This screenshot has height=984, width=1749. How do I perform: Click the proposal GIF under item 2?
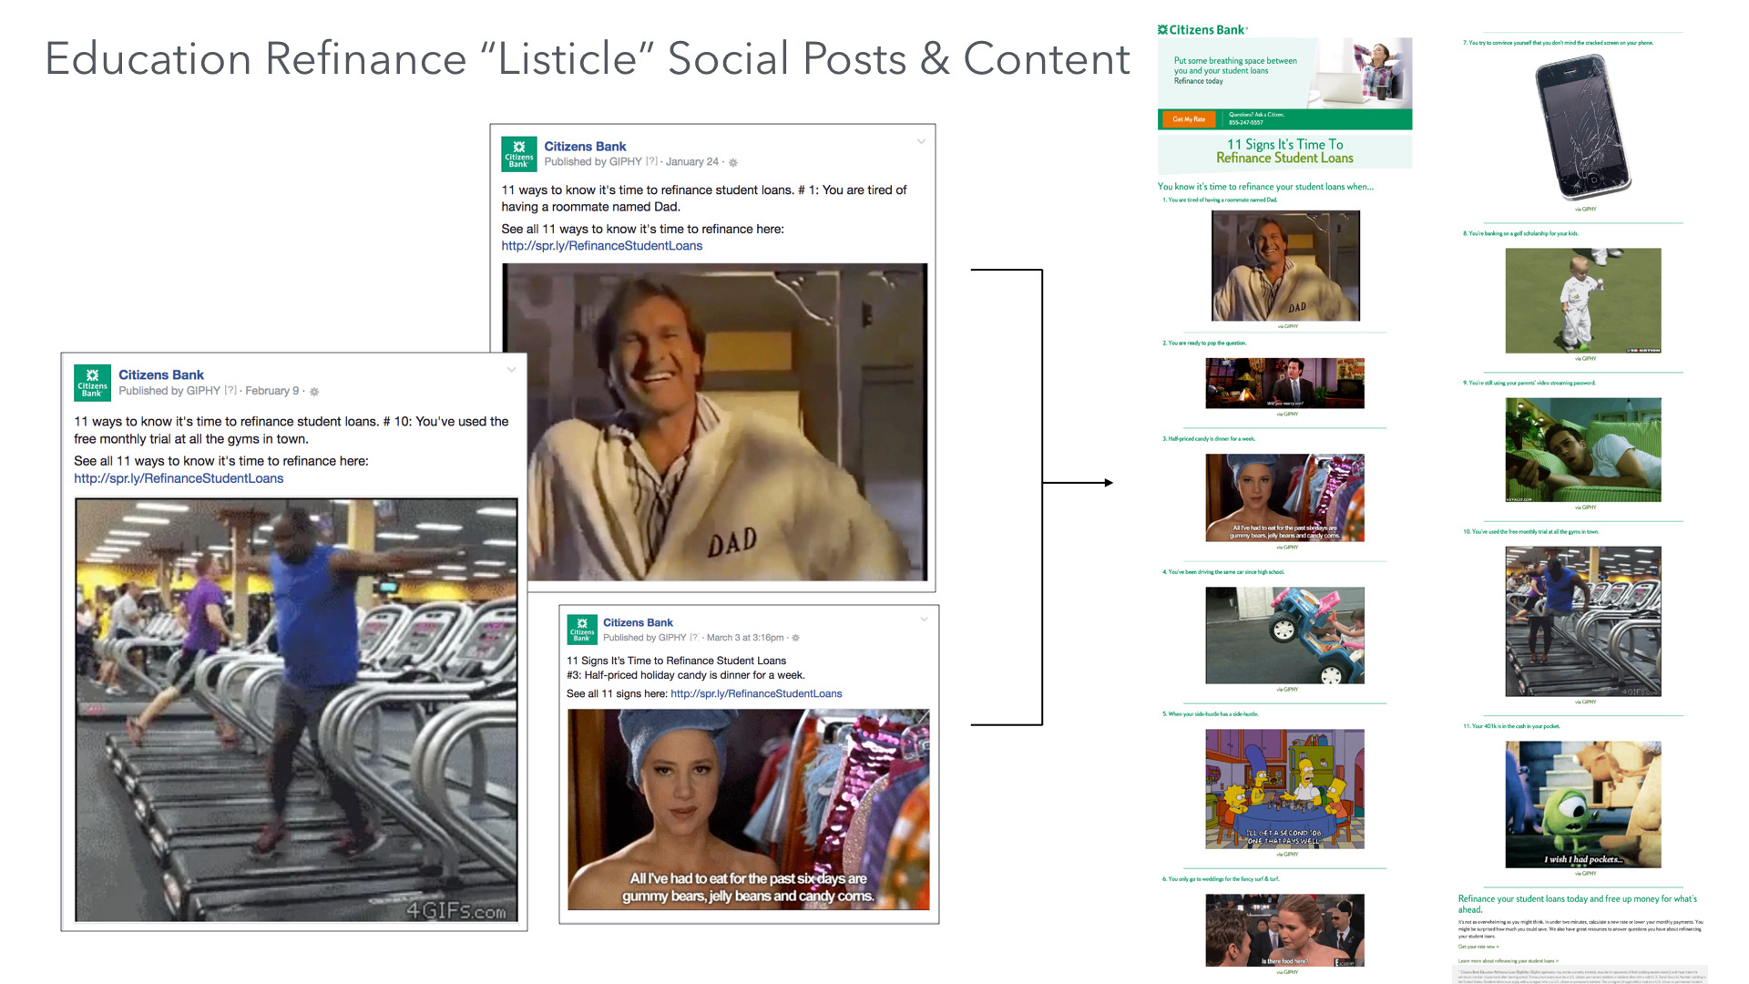coord(1284,383)
